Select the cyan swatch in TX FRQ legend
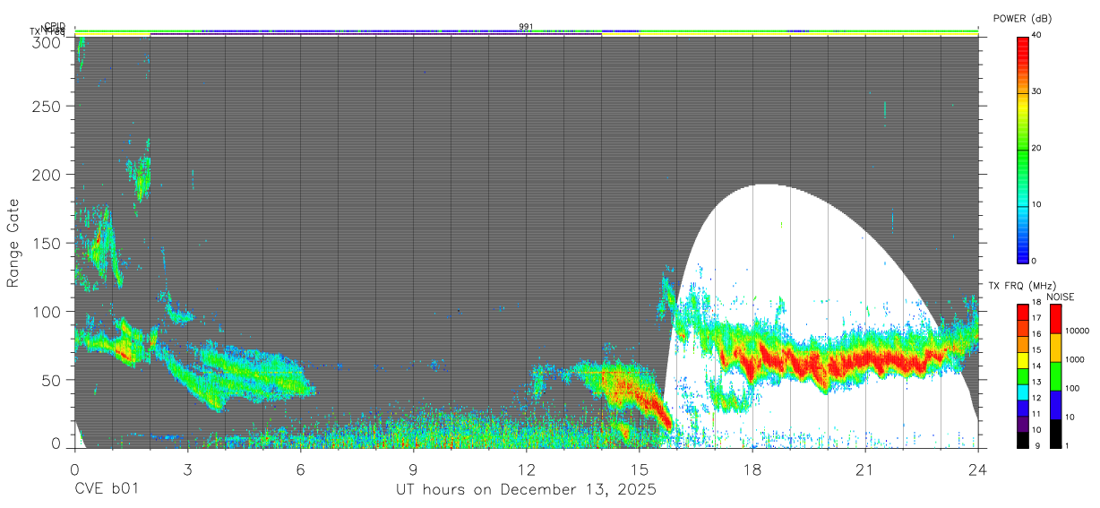Image resolution: width=1100 pixels, height=508 pixels. coord(1022,391)
